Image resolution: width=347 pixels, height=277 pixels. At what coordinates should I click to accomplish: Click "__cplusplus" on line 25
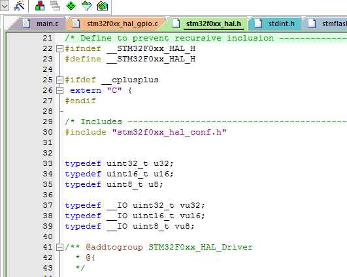pos(130,80)
